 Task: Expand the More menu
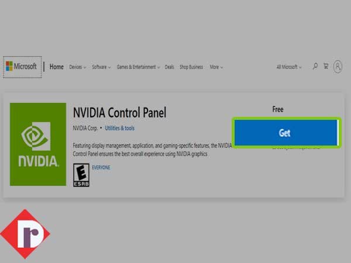[x=216, y=67]
